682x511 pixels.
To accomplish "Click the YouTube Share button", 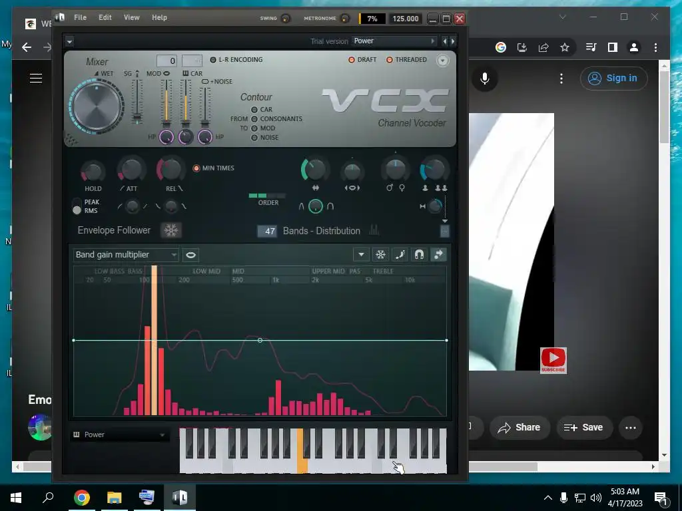I will tap(519, 428).
